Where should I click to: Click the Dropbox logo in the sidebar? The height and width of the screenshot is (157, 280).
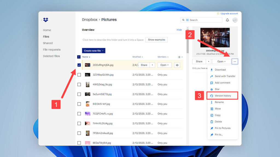[x=46, y=20]
